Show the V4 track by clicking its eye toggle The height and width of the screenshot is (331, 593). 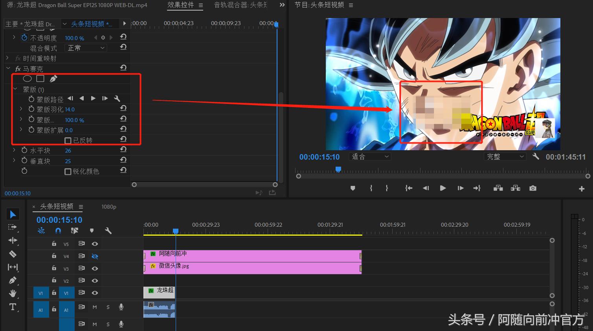pyautogui.click(x=95, y=256)
